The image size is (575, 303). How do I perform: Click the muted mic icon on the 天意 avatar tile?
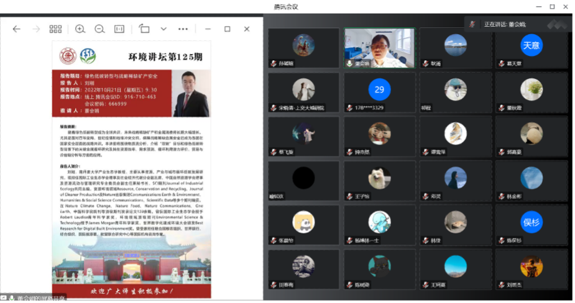coord(501,63)
